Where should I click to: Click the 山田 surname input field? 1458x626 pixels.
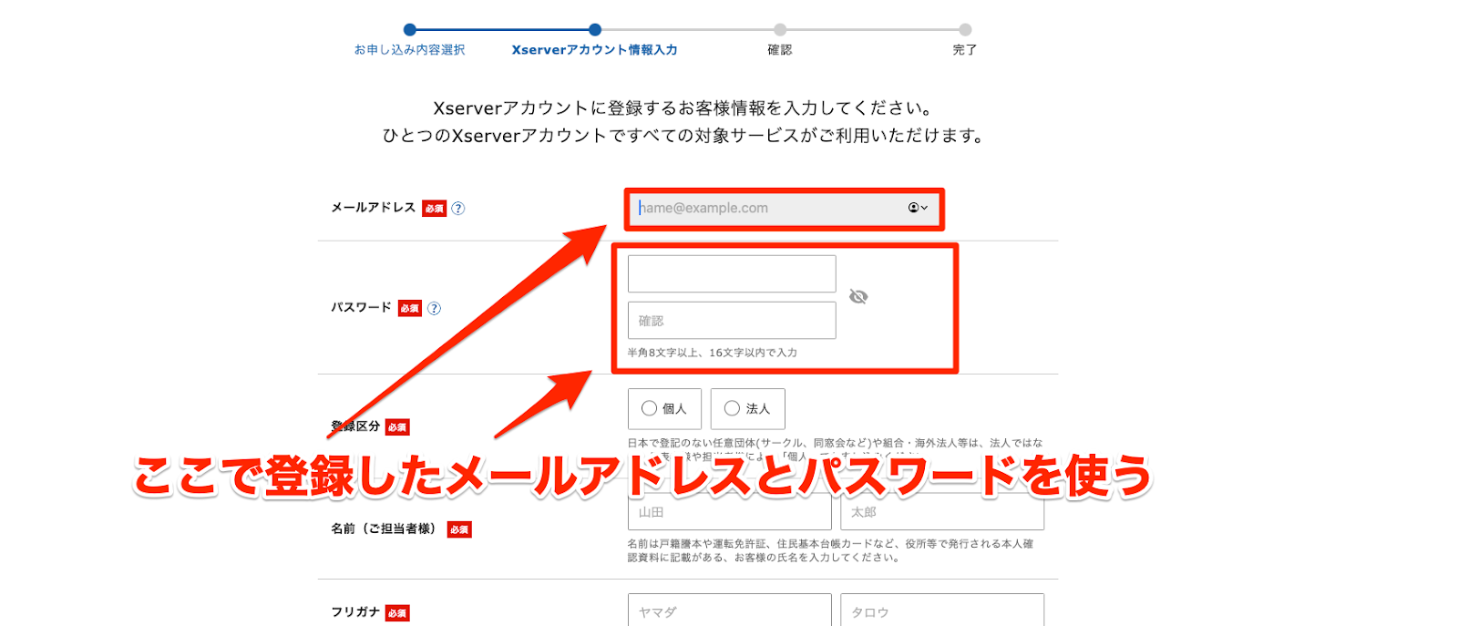click(729, 513)
